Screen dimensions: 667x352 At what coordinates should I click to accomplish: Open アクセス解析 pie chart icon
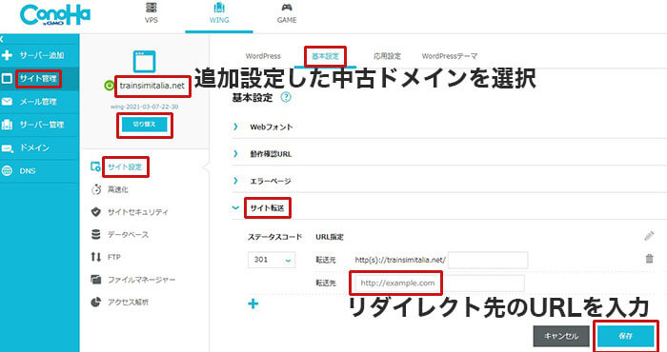click(96, 302)
